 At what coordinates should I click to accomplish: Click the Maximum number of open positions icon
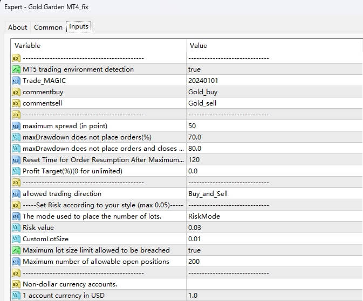16,262
